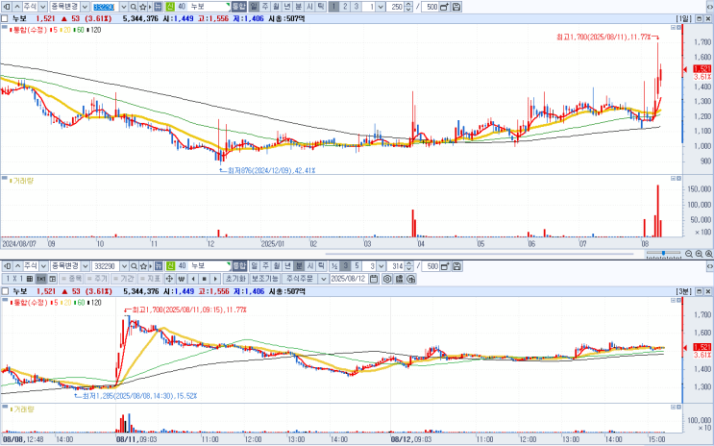Click the 3-pane layout grid icon after 1 X 1
This screenshot has width=714, height=446.
(x=52, y=279)
